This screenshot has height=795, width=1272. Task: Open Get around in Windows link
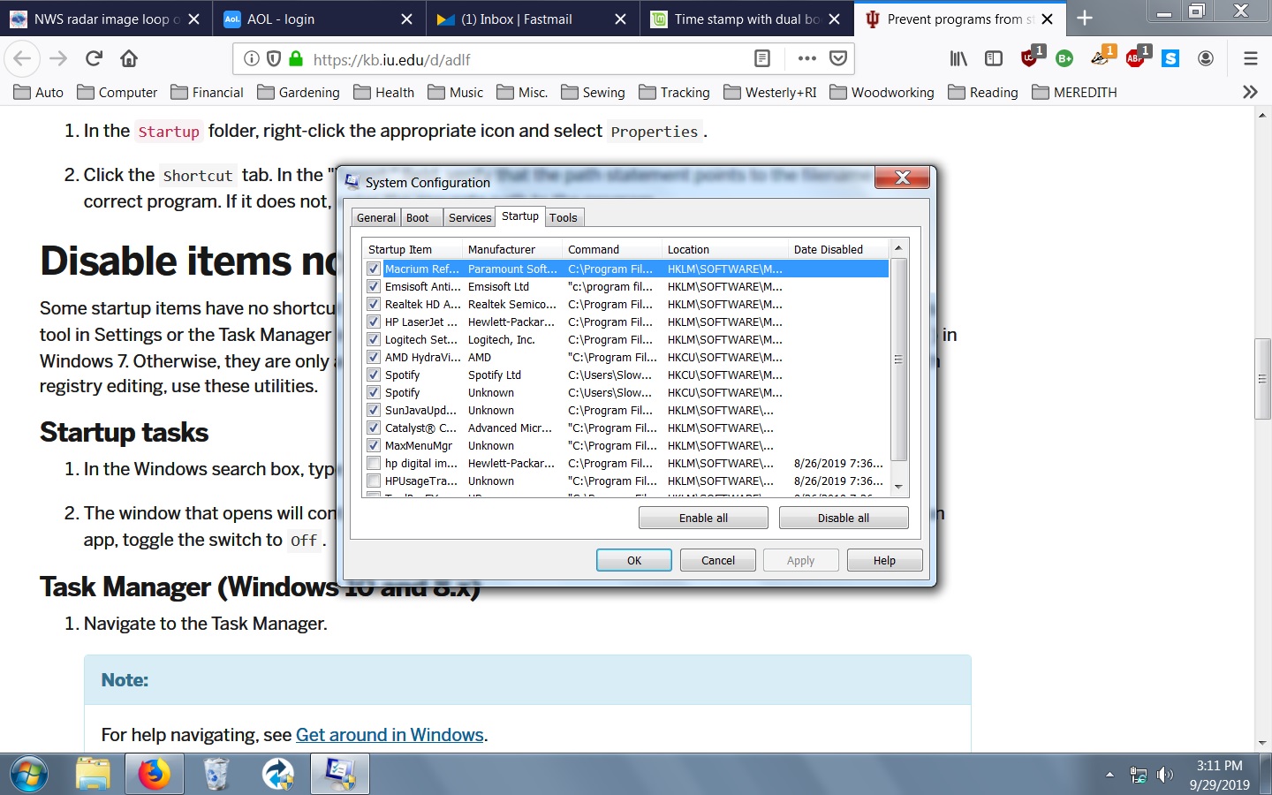390,735
